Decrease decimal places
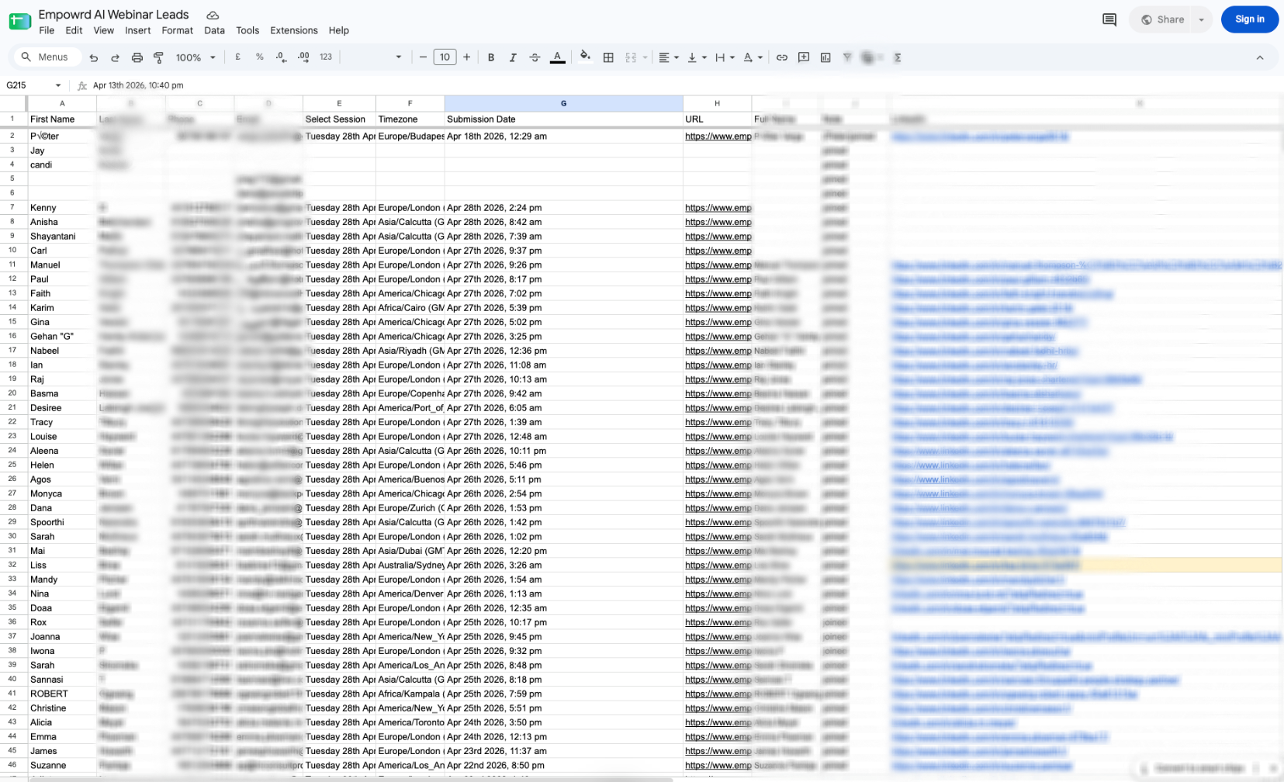Image resolution: width=1284 pixels, height=782 pixels. pyautogui.click(x=281, y=57)
